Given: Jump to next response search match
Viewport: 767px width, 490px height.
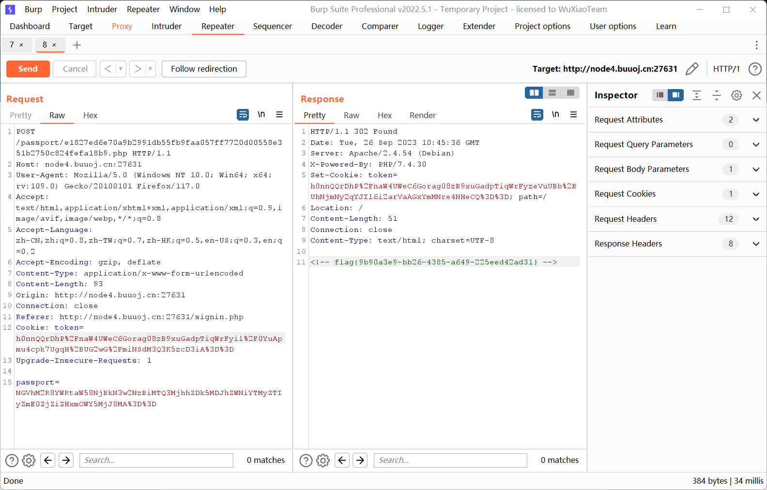Looking at the screenshot, I should (x=360, y=460).
